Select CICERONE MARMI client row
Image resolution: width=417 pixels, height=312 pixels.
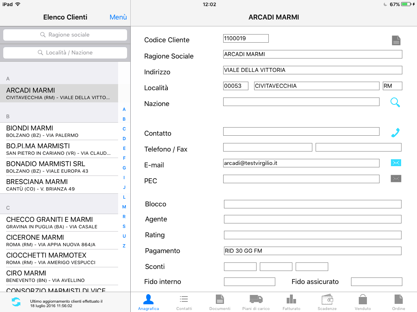[59, 240]
